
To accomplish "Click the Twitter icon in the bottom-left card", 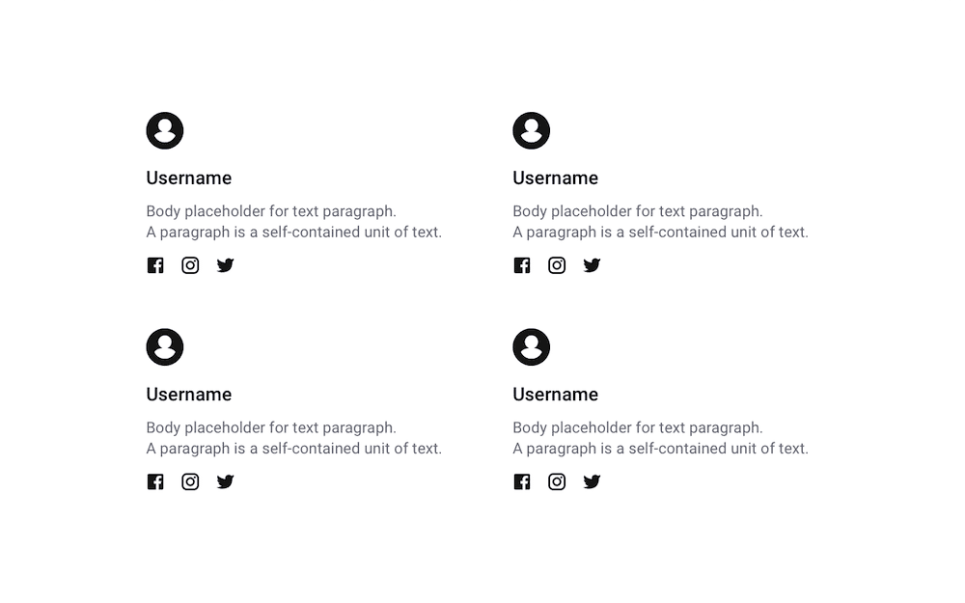I will (x=225, y=481).
